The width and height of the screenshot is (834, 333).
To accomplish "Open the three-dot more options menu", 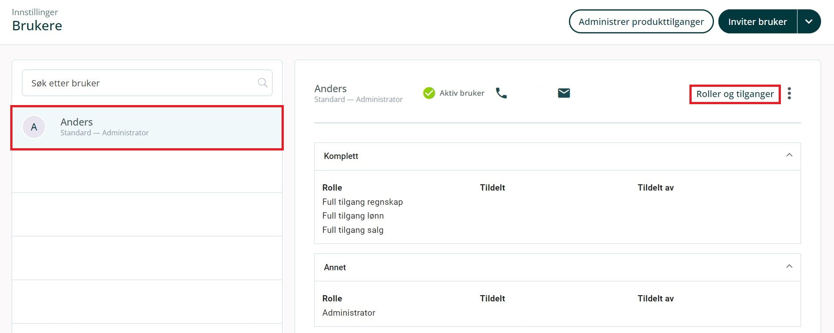I will click(x=789, y=93).
